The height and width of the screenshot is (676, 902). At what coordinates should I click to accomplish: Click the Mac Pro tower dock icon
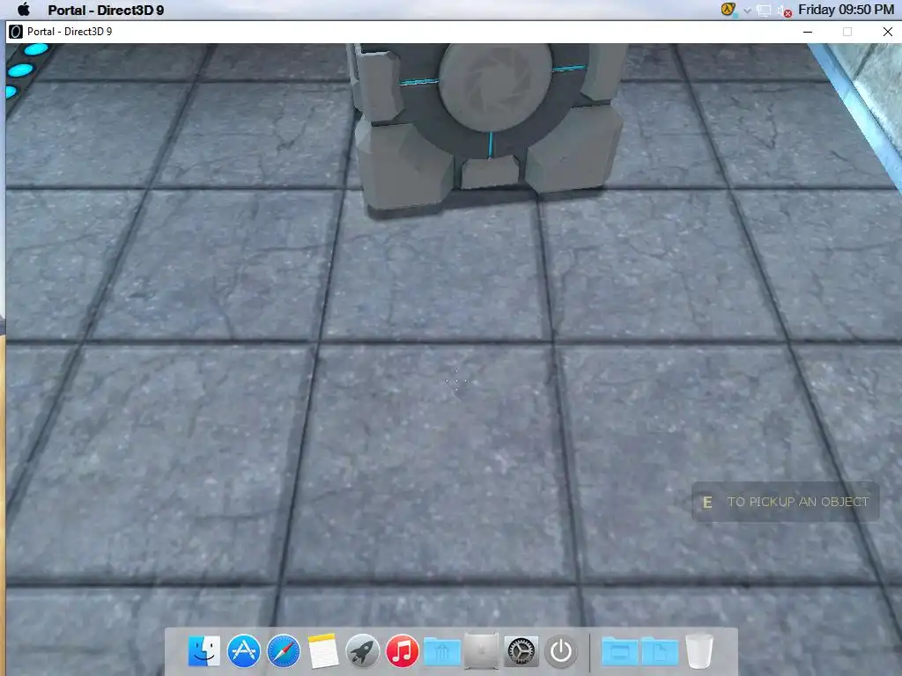(482, 651)
